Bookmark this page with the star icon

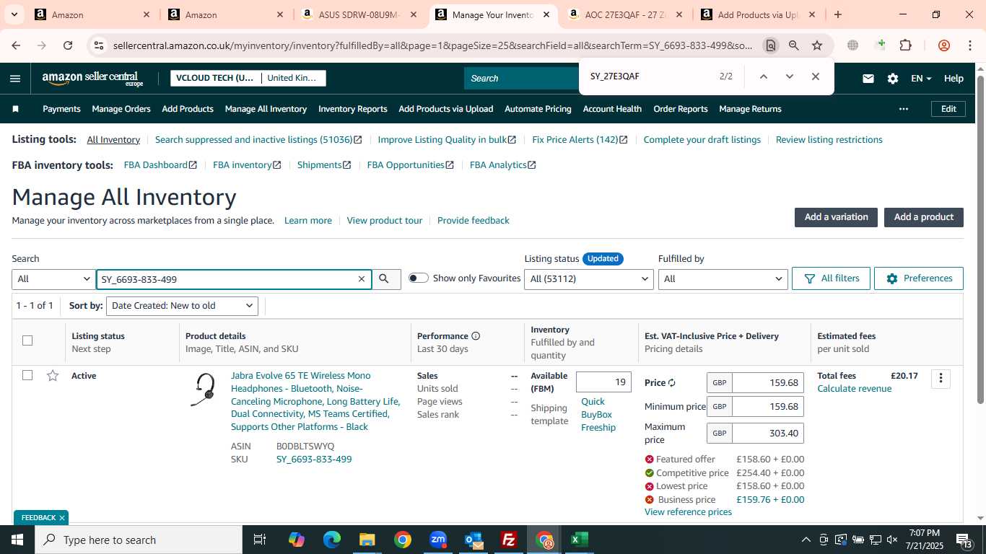pos(817,45)
